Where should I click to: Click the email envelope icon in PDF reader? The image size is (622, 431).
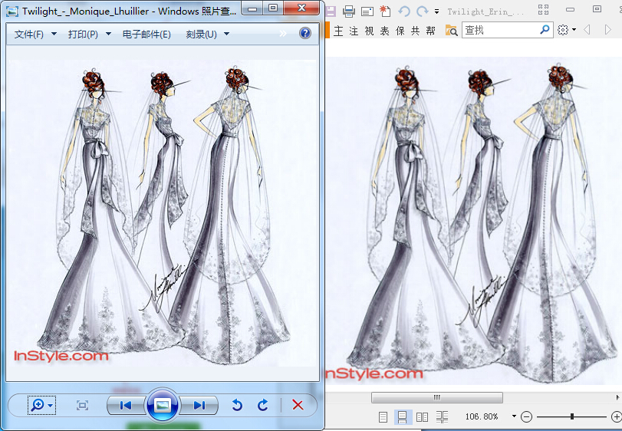coord(367,12)
